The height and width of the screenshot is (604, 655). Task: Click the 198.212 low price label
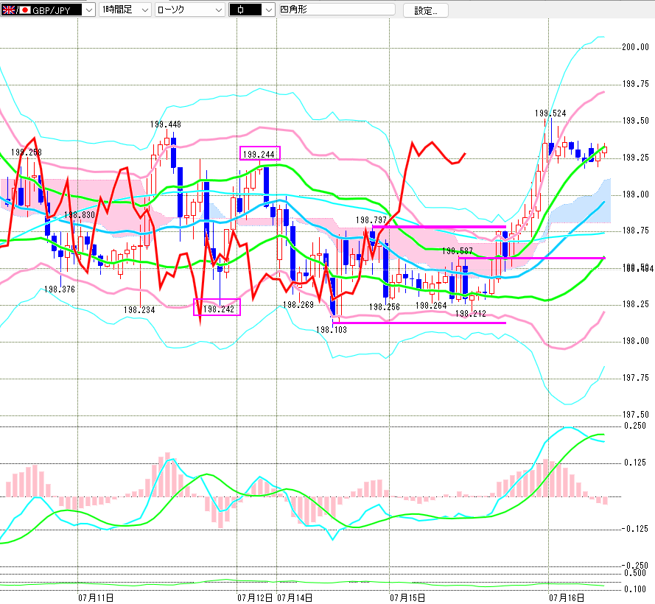point(470,313)
